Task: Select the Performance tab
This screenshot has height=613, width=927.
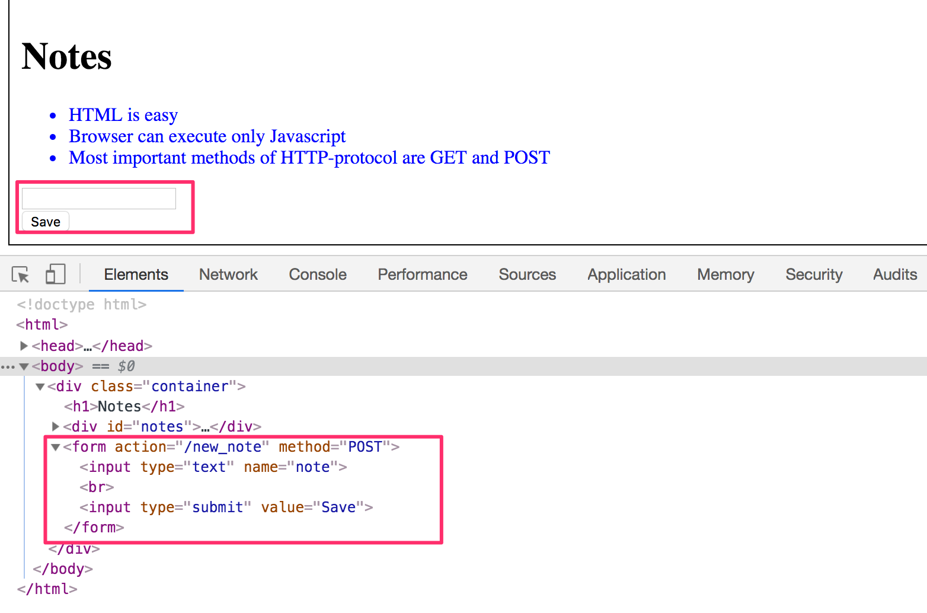Action: point(423,274)
